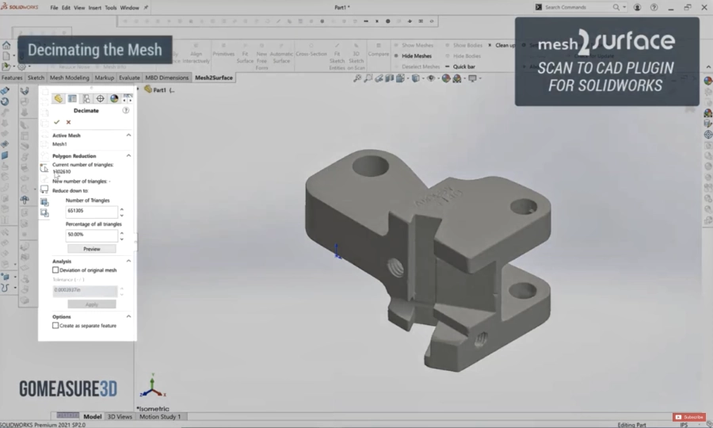The width and height of the screenshot is (713, 428).
Task: Check Create as separate feature
Action: 55,325
